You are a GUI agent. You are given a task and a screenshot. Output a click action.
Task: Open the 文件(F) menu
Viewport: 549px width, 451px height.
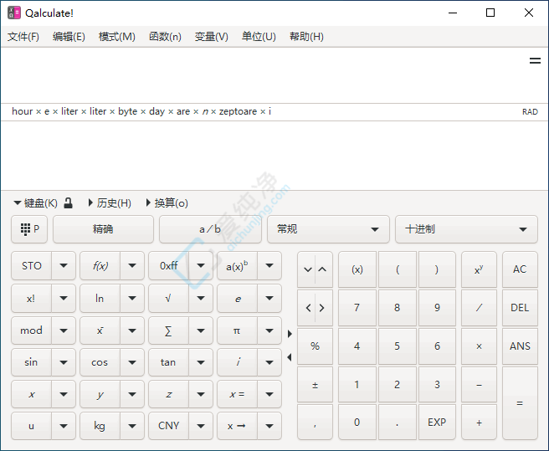point(23,37)
